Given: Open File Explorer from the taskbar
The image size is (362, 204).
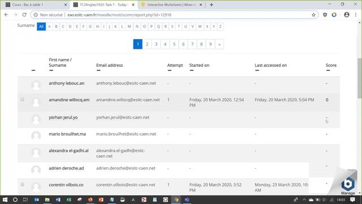Looking at the screenshot, I should (48, 199).
